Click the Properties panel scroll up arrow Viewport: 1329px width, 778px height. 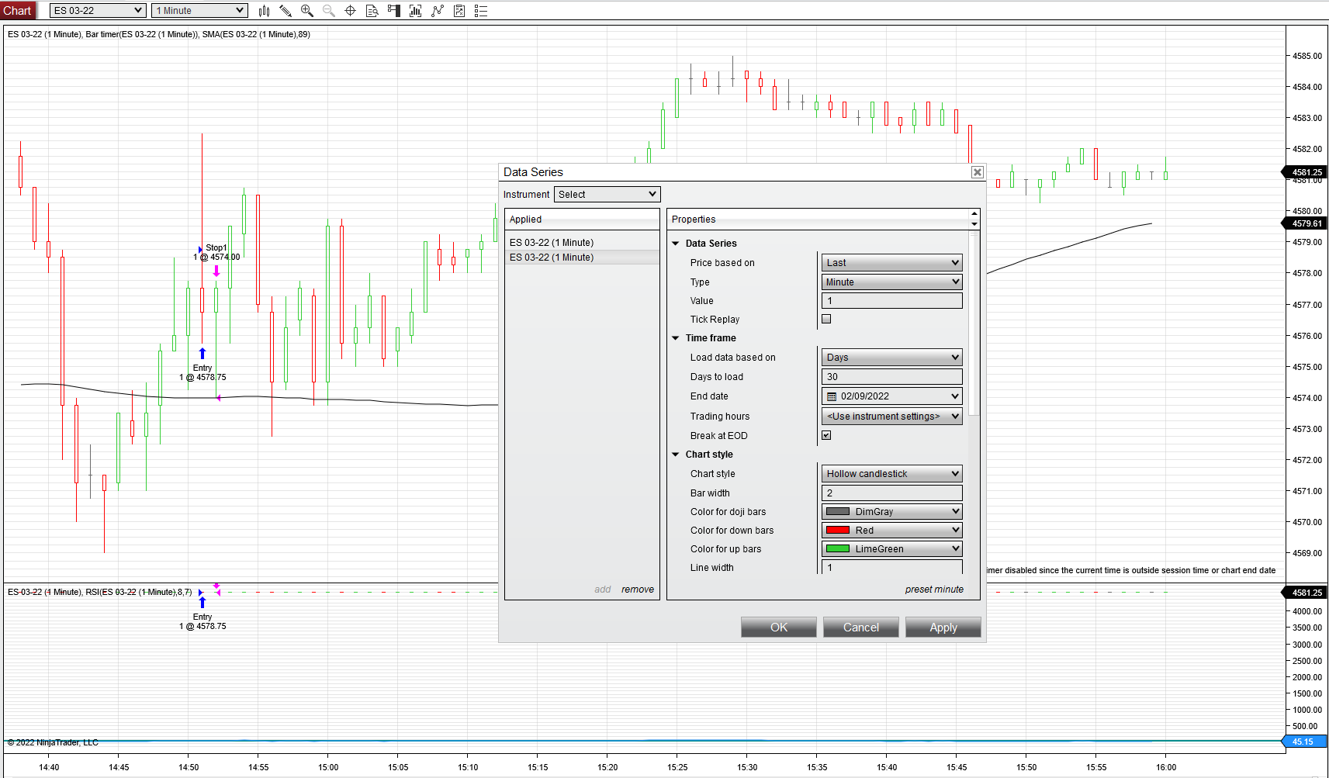(x=974, y=214)
